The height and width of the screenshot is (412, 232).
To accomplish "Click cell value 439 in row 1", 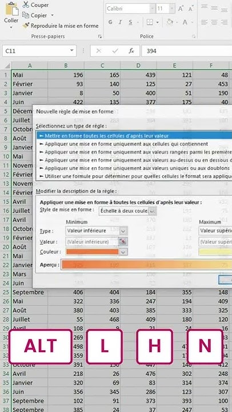I will point(138,75).
